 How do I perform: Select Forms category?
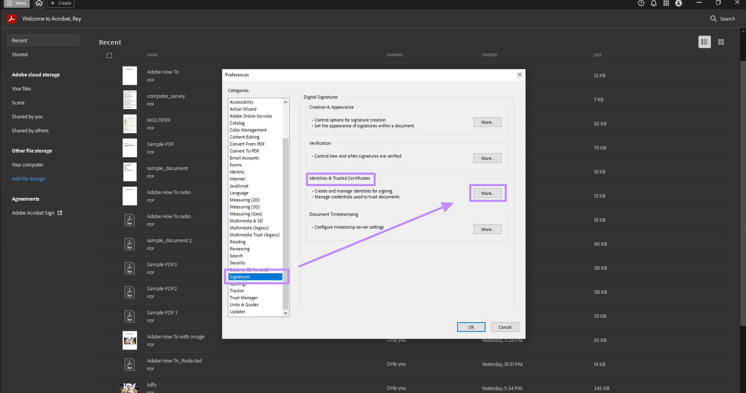pos(235,165)
